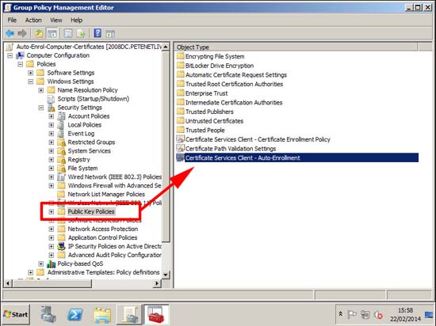436x326 pixels.
Task: Expand the Public Key Policies node
Action: click(x=52, y=212)
